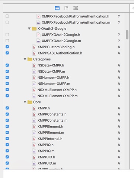Viewport: 134px width, 178px height.
Task: Select the file name XMPPElement.m
Action: [x=51, y=133]
